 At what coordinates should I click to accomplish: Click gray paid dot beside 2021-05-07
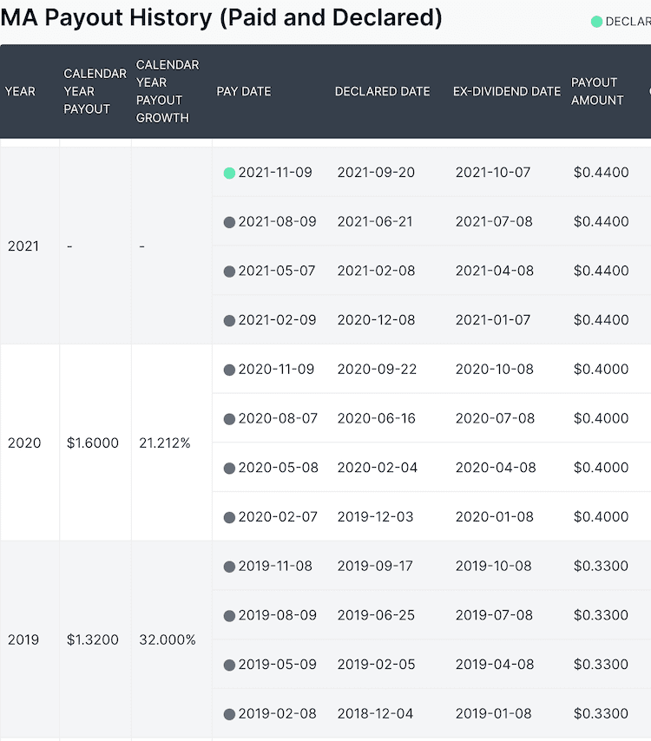click(229, 272)
